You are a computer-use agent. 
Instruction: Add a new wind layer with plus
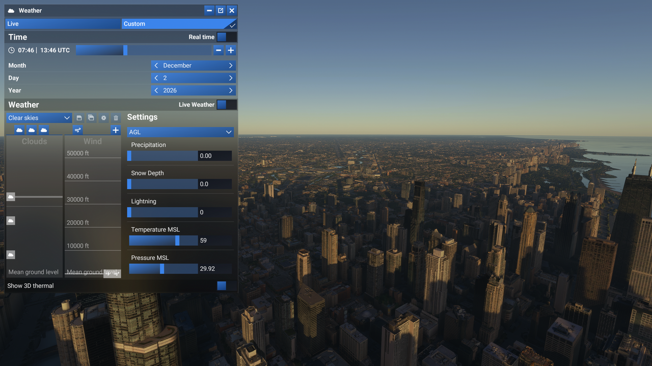pos(116,130)
